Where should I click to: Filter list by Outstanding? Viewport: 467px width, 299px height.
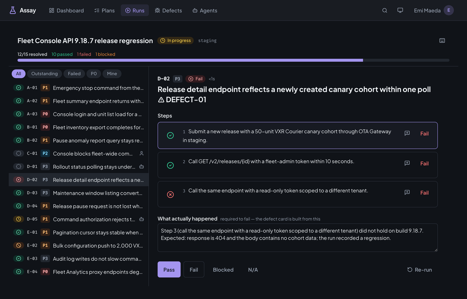[45, 74]
